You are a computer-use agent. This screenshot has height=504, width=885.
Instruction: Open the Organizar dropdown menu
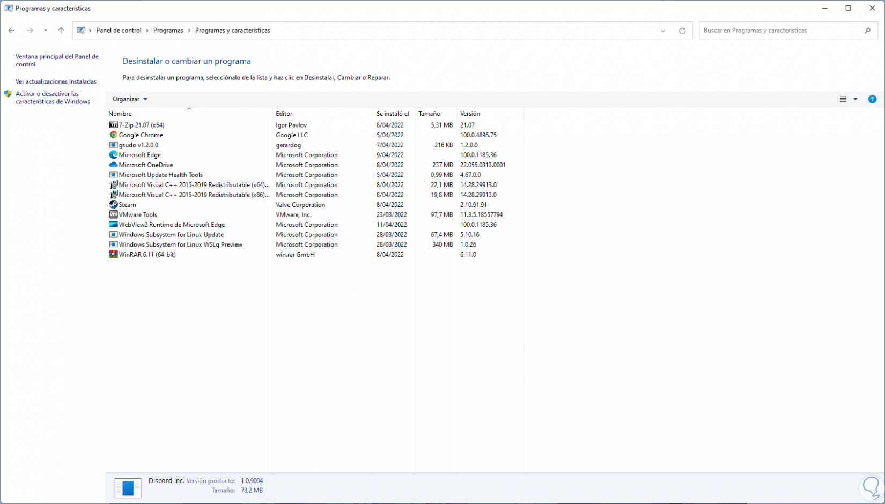click(x=130, y=99)
